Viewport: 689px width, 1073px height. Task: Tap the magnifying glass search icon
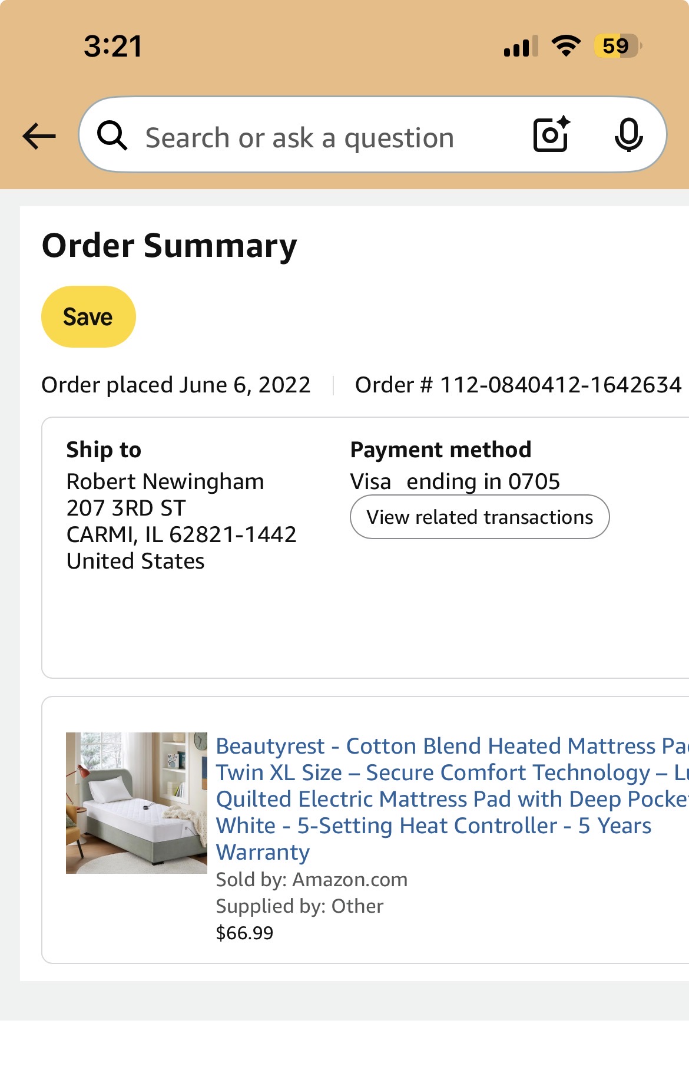(x=112, y=136)
